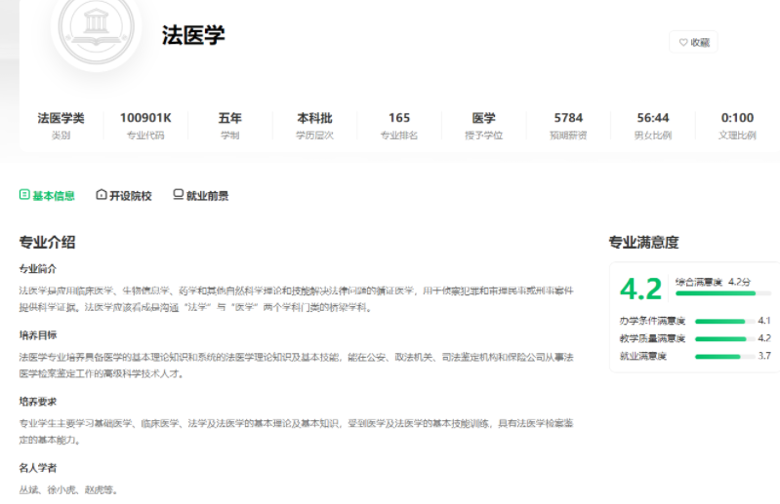Open the 就业前景 tab
The image size is (780, 504).
click(201, 195)
